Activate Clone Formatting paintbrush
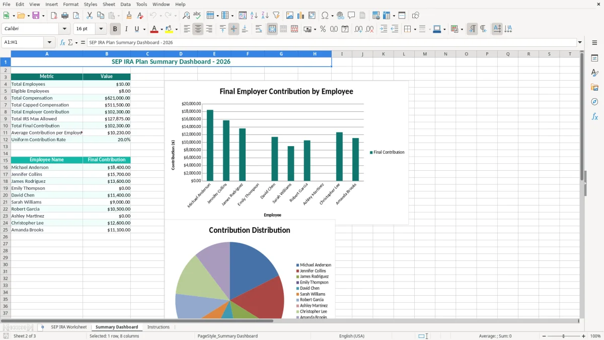The height and width of the screenshot is (340, 604). pos(129,16)
